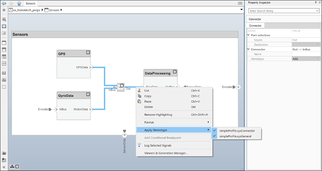322x171 pixels.
Task: Open the Apply Stereotype submenu
Action: pyautogui.click(x=175, y=130)
